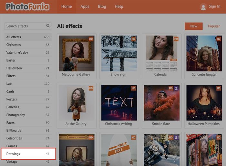226x166 pixels.
Task: Open the Christmas category
Action: [28, 45]
